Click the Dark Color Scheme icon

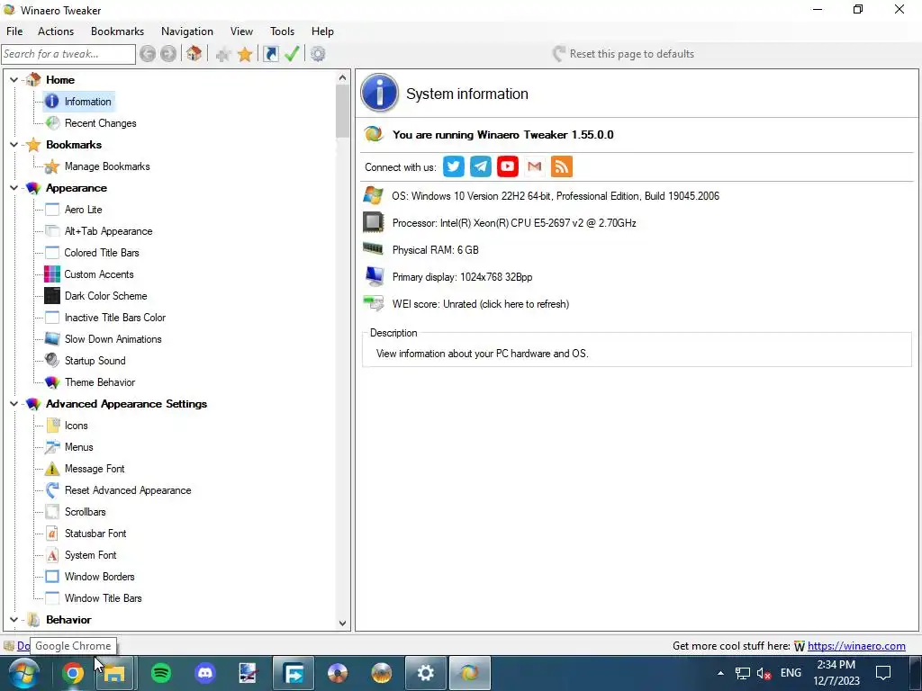point(52,296)
